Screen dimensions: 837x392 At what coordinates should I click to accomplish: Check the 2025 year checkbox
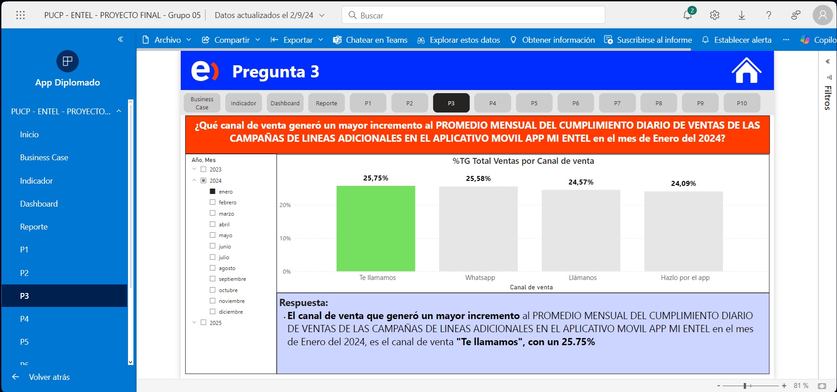tap(203, 322)
